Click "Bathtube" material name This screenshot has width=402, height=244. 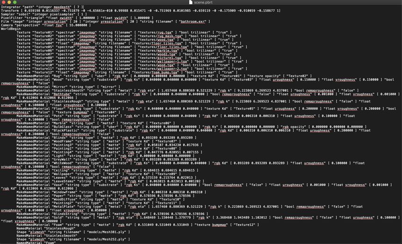point(61,94)
